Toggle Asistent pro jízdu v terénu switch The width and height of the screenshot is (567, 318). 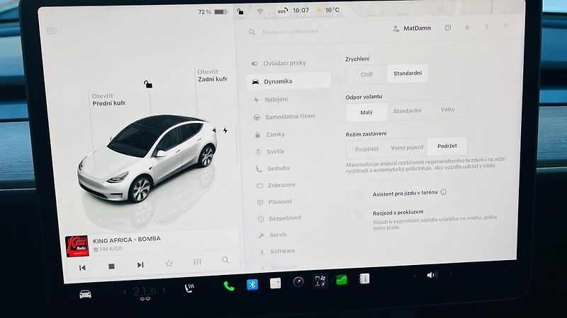point(356,196)
